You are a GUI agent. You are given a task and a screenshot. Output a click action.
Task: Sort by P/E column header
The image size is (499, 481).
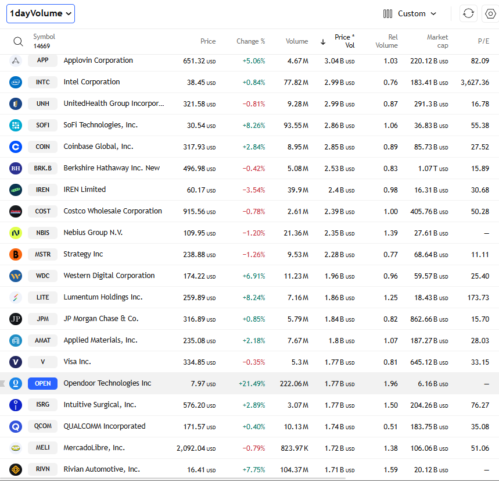pos(483,41)
